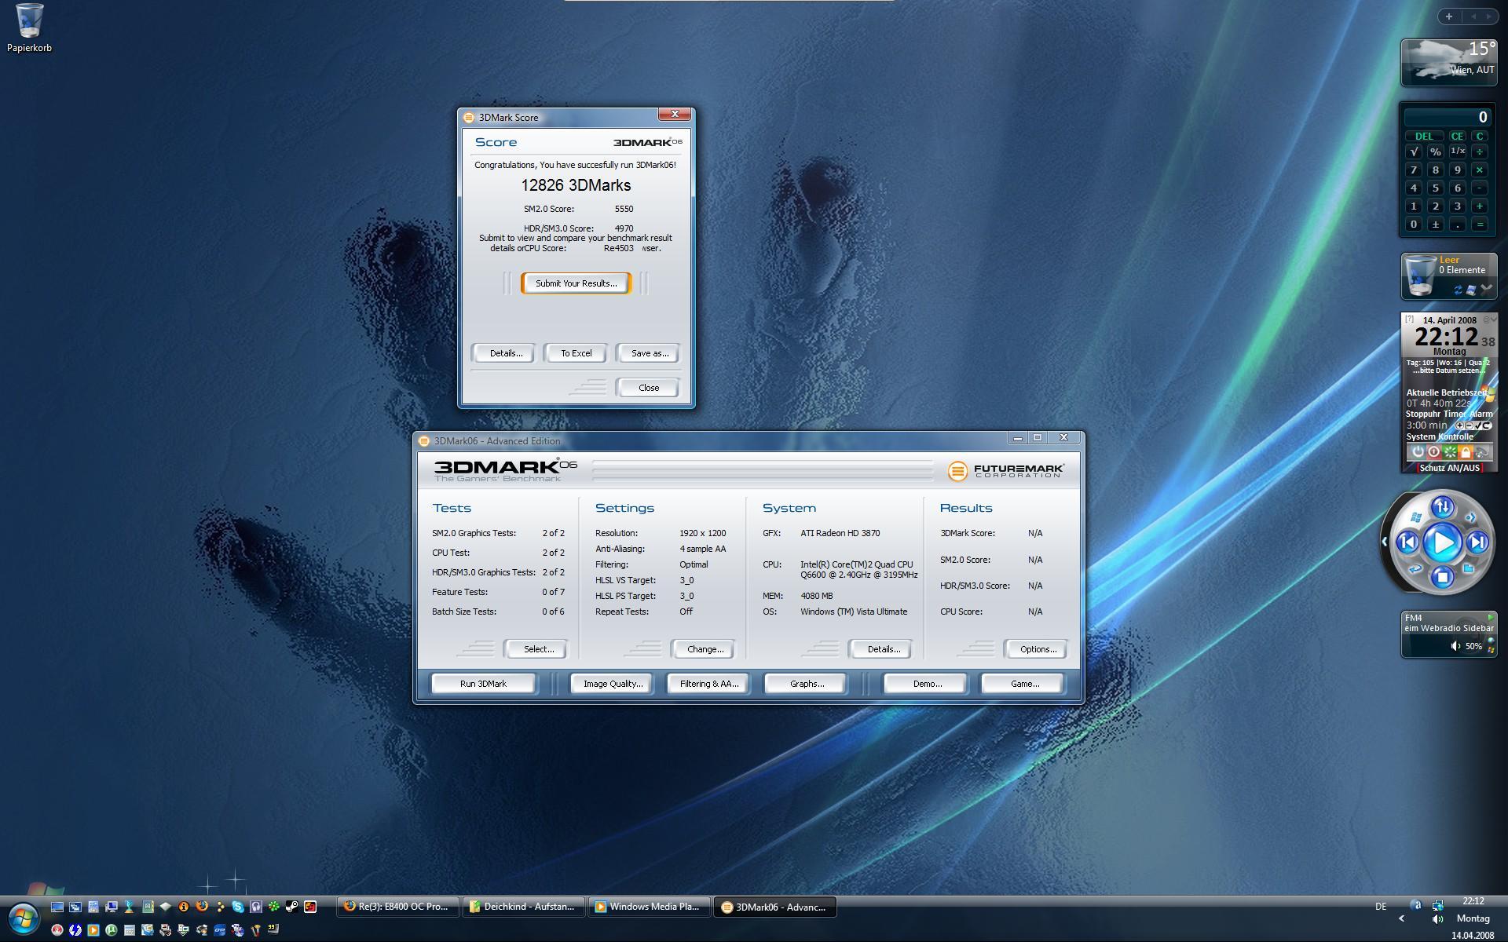The image size is (1508, 942).
Task: Switch to Windows Media Player taskbar item
Action: [x=650, y=907]
